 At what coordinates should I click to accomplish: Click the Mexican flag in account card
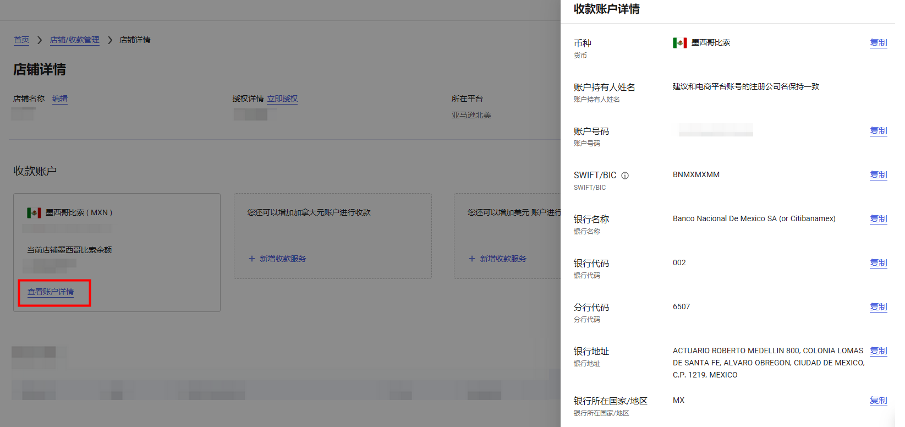(x=34, y=213)
